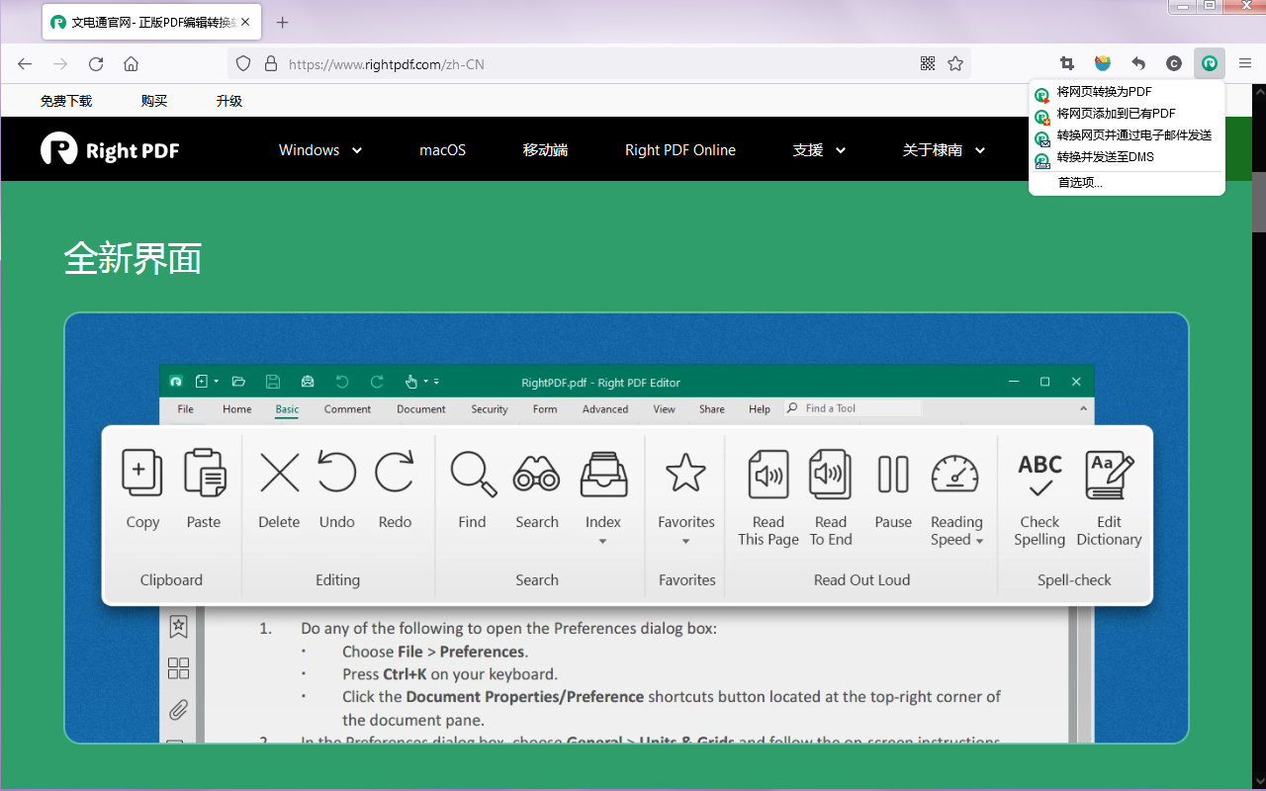
Task: Click the QR code icon in address bar
Action: tap(928, 64)
